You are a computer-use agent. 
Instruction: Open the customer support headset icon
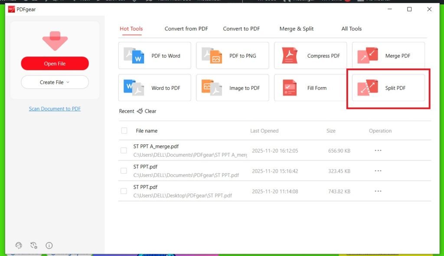coord(18,245)
